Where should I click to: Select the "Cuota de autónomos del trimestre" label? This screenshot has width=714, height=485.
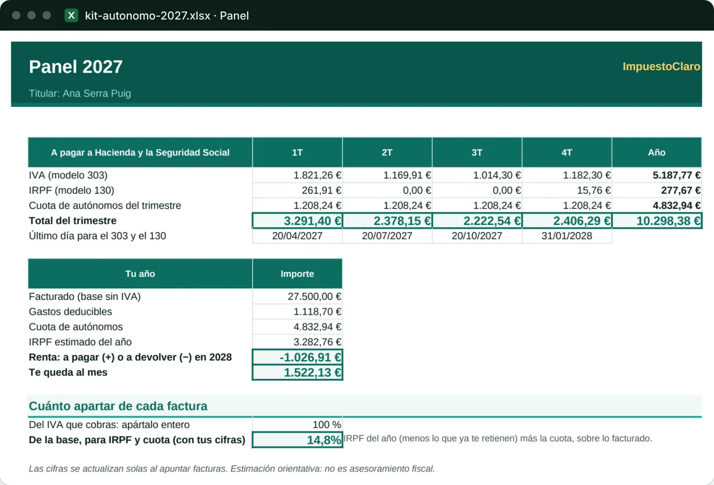(x=105, y=205)
